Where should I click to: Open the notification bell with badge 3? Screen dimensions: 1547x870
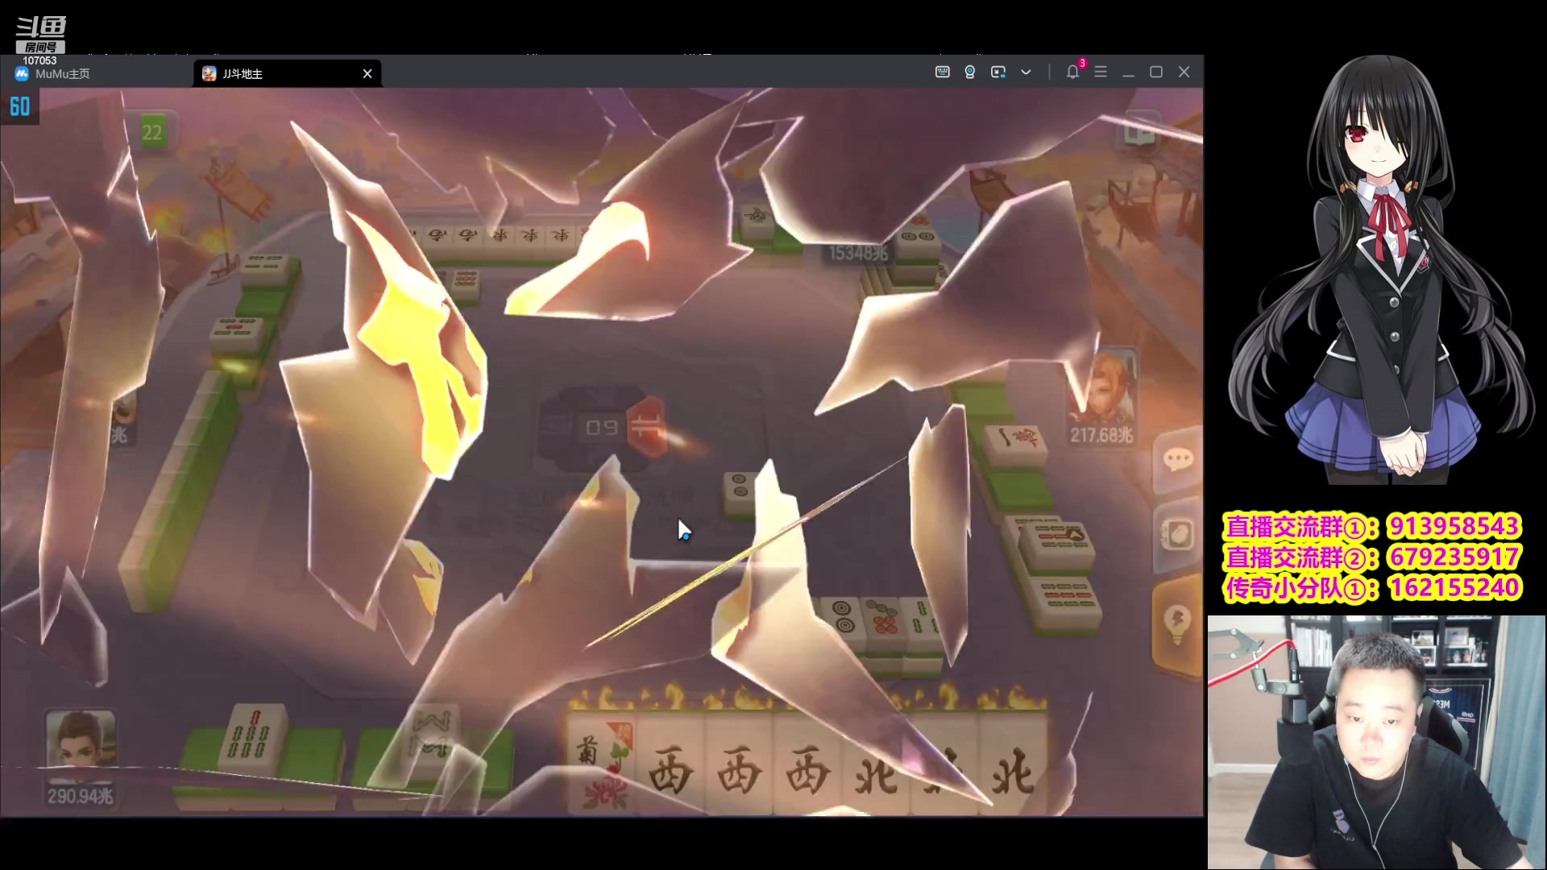1073,72
